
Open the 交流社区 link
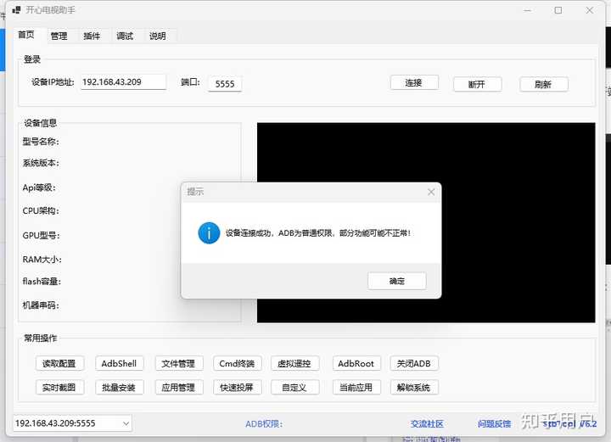tap(427, 423)
